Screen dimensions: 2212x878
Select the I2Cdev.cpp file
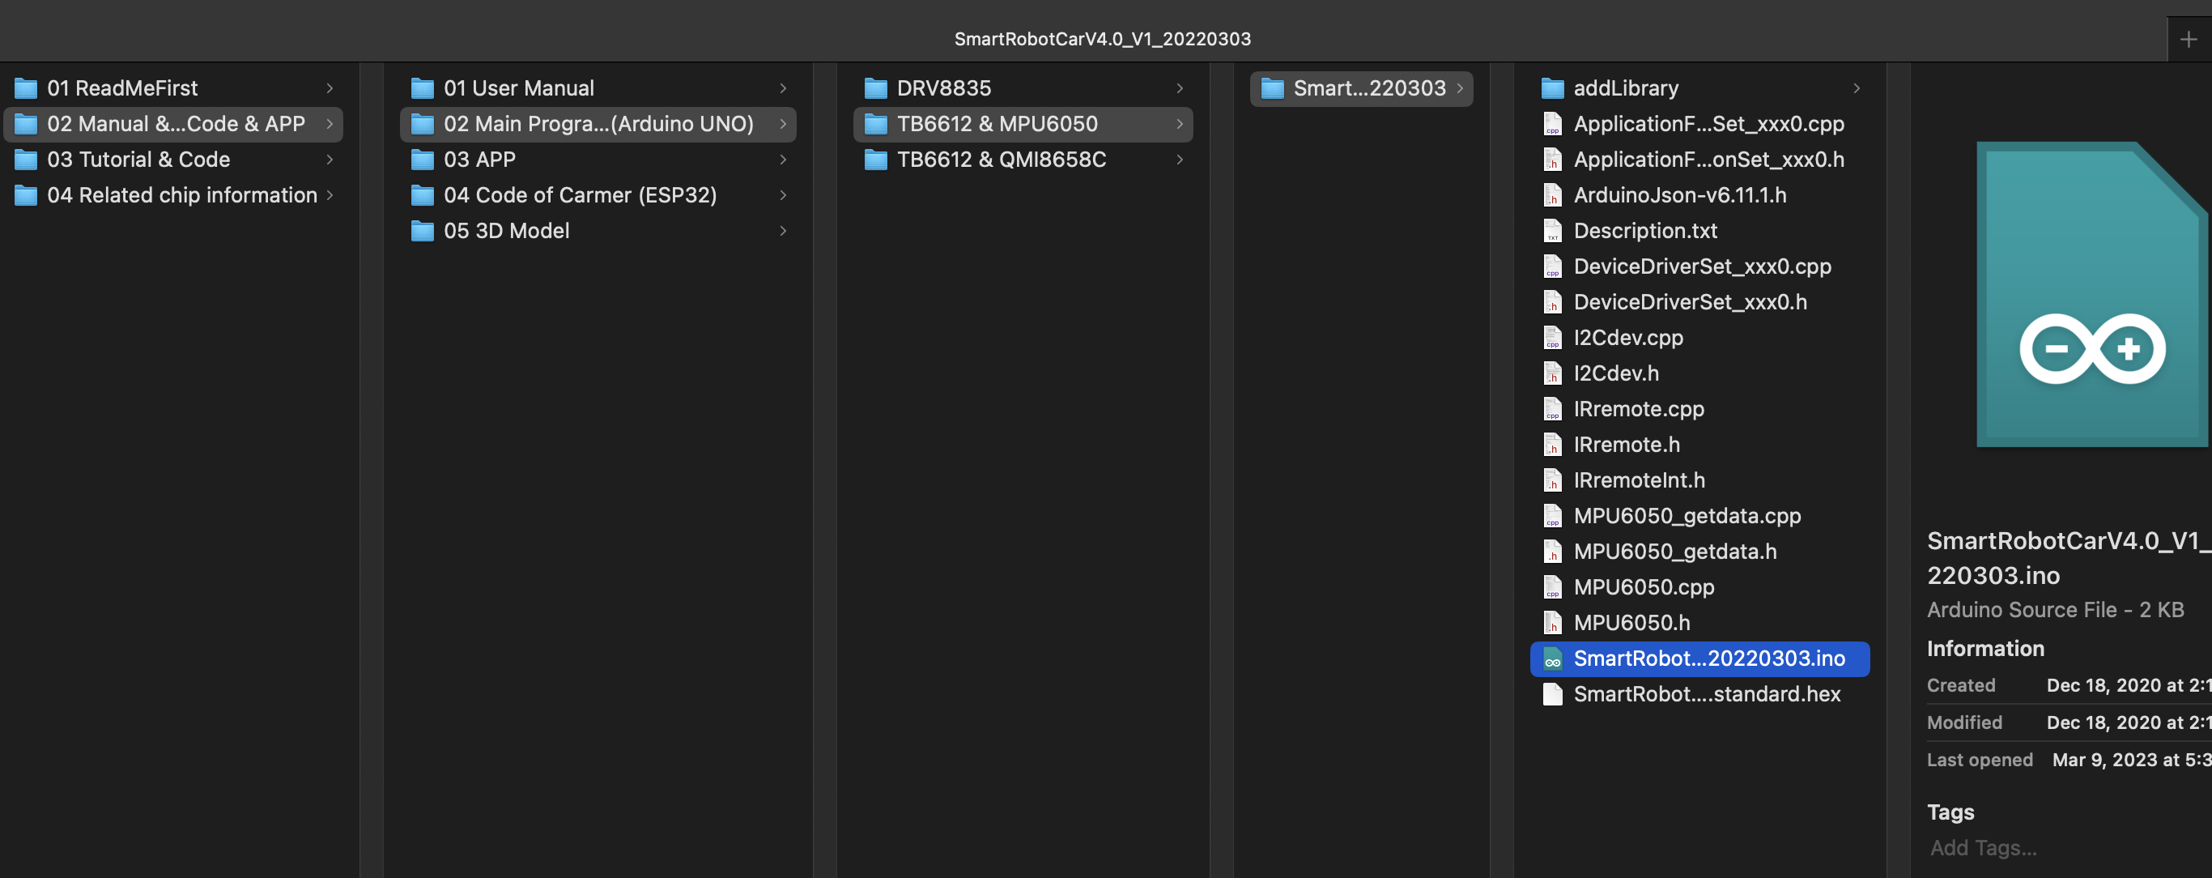[1627, 339]
